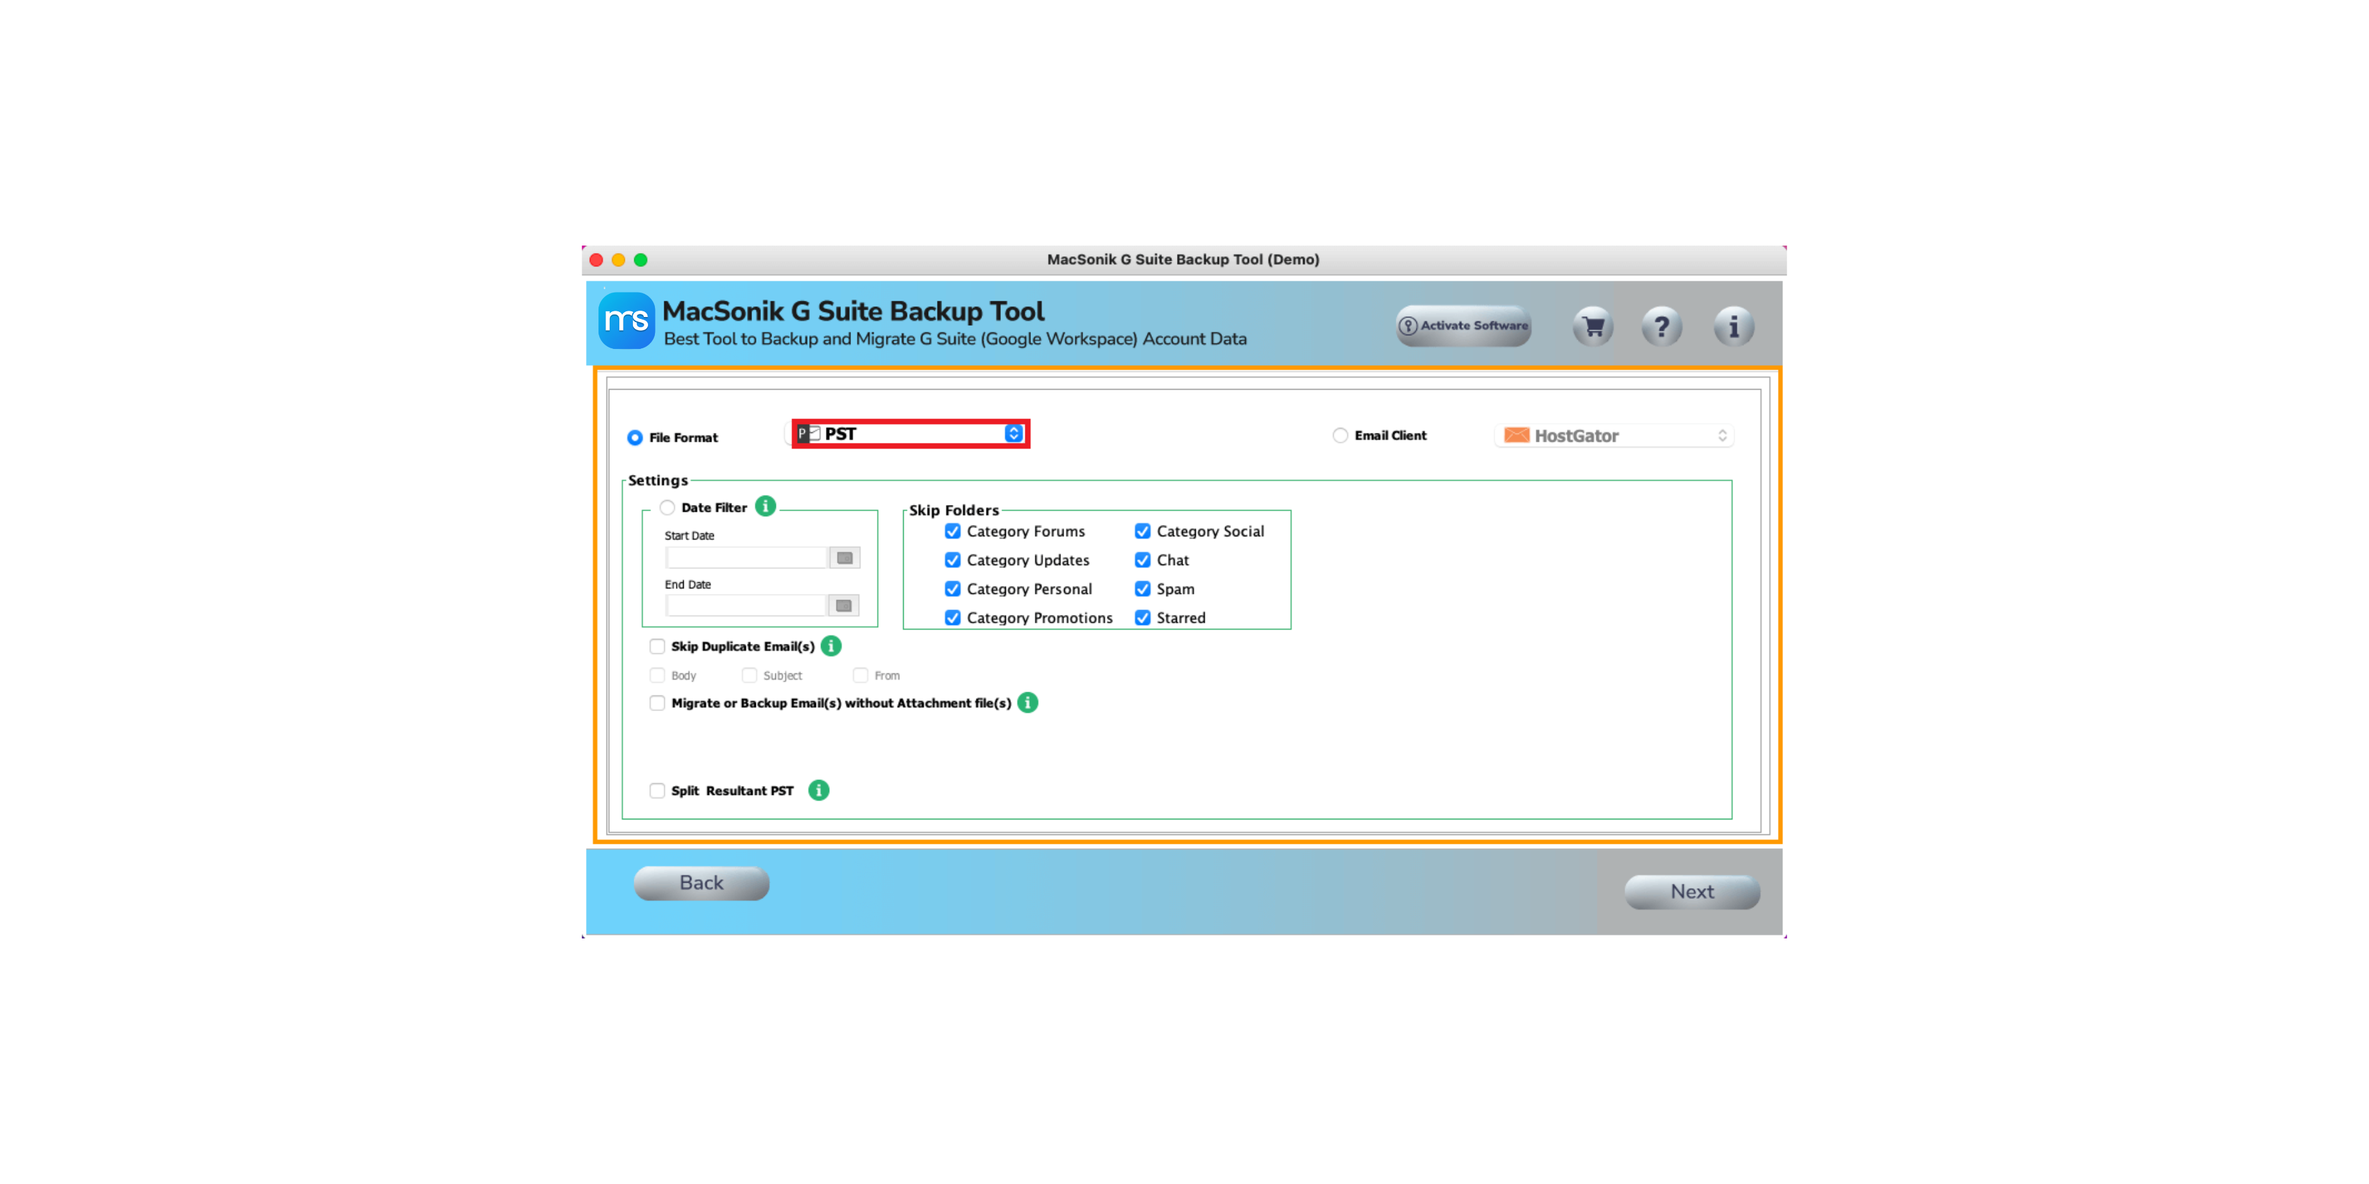
Task: Open the about info icon in header
Action: (x=1734, y=326)
